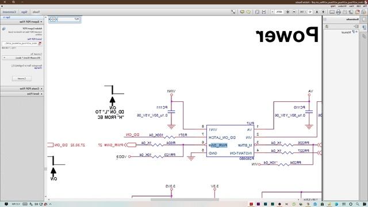Click the Select PDF File link
This screenshot has width=368, height=207.
[x=34, y=39]
